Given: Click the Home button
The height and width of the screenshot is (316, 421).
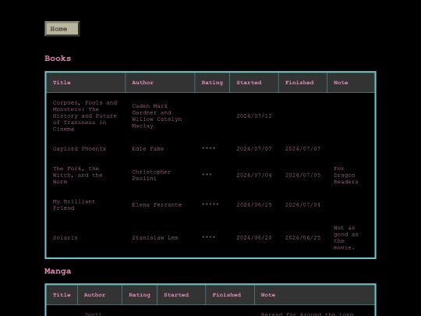Looking at the screenshot, I should click(62, 29).
